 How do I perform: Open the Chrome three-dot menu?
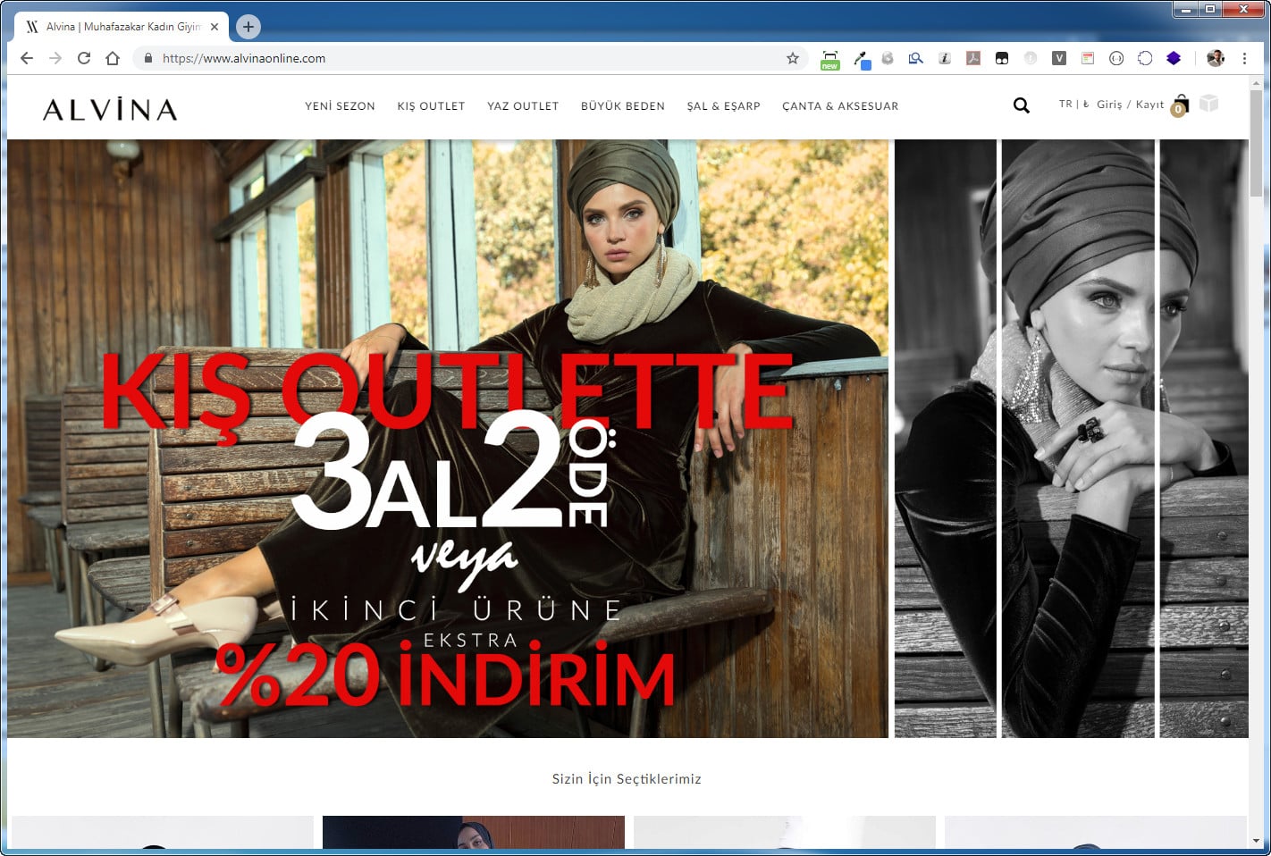pos(1244,58)
